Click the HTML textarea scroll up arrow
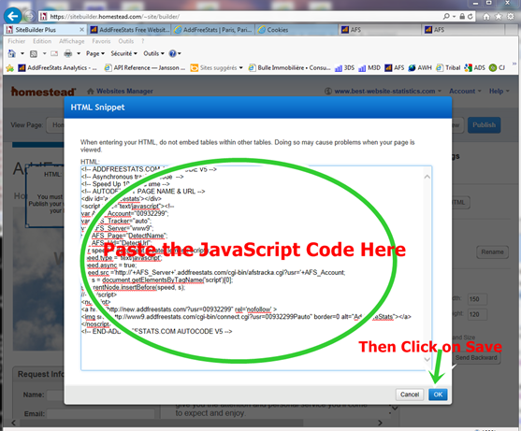This screenshot has width=521, height=431. tap(427, 177)
